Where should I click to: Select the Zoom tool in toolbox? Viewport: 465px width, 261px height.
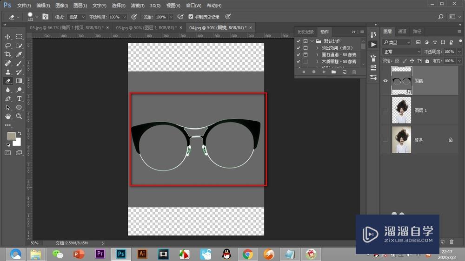[x=20, y=116]
